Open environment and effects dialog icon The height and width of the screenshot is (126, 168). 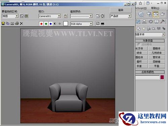coord(102,16)
